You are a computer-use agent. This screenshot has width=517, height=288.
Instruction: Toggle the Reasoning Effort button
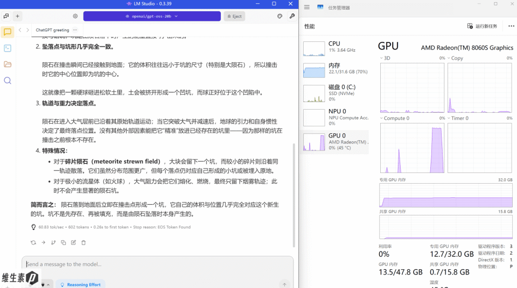point(80,285)
